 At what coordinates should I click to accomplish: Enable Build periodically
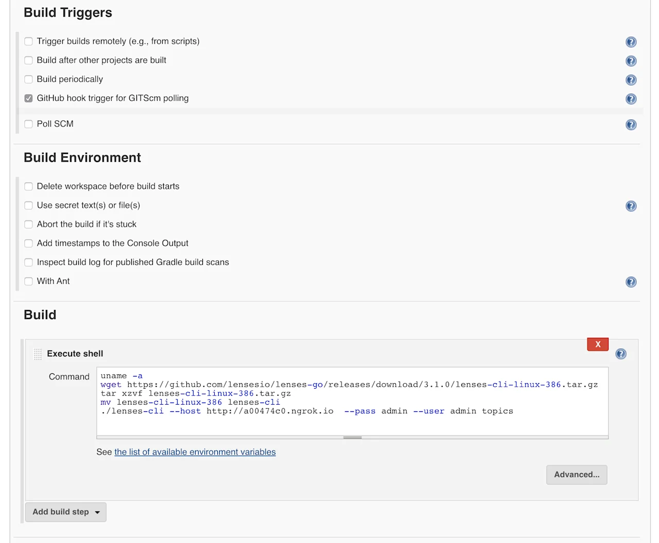[28, 79]
